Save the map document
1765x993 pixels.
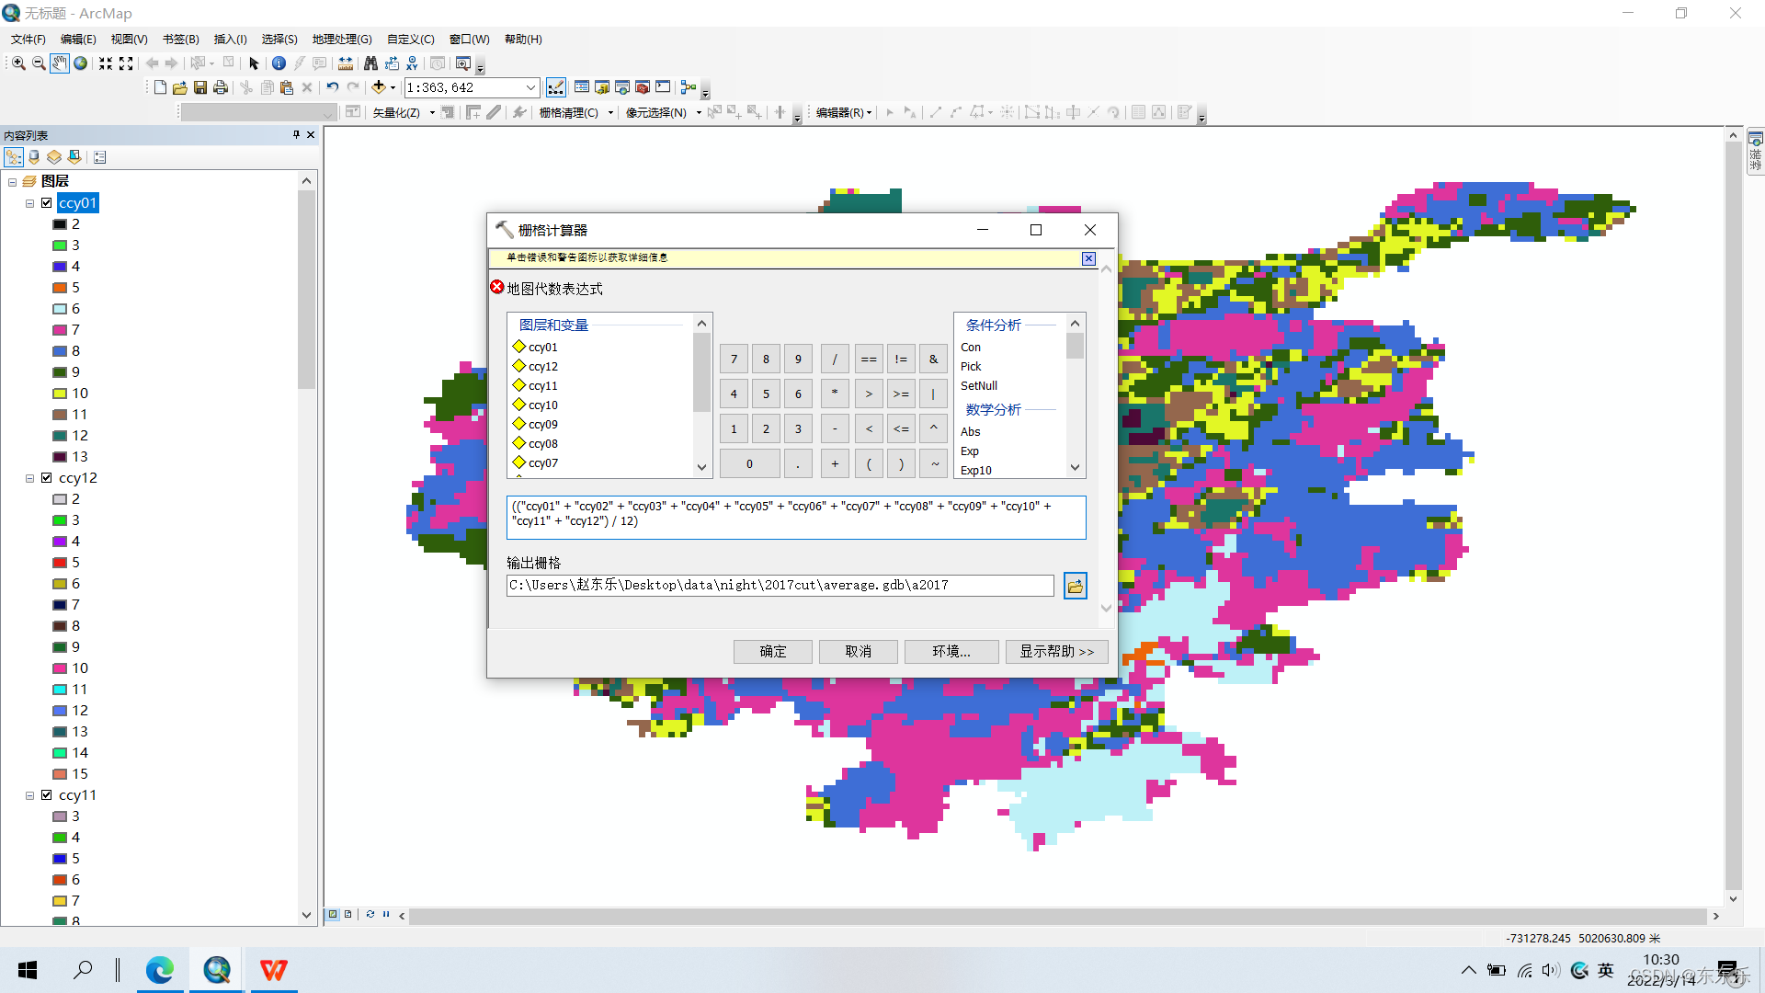(x=199, y=87)
